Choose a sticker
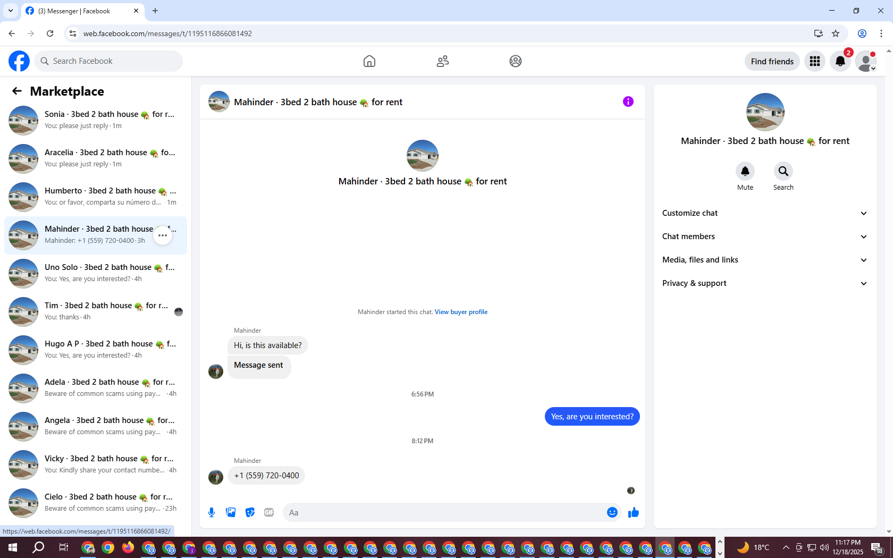The height and width of the screenshot is (558, 893). click(x=250, y=512)
